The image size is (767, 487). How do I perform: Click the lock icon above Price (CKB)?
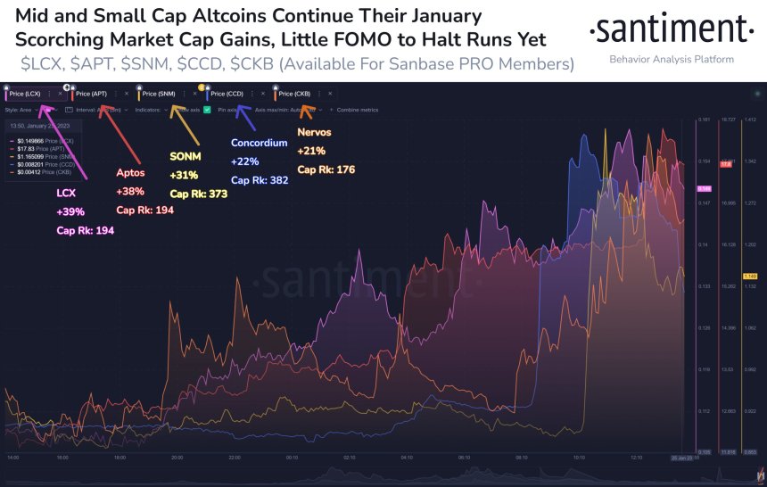point(275,87)
